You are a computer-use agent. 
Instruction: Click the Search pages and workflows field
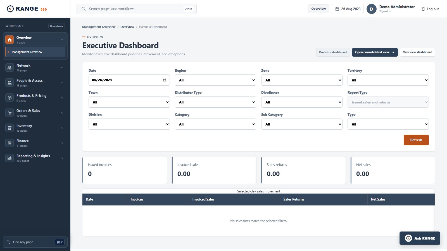(x=137, y=9)
